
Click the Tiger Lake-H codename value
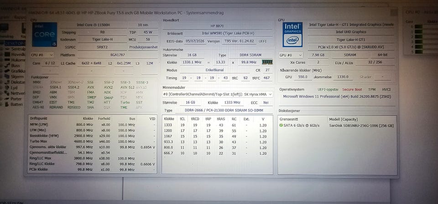pyautogui.click(x=102, y=40)
